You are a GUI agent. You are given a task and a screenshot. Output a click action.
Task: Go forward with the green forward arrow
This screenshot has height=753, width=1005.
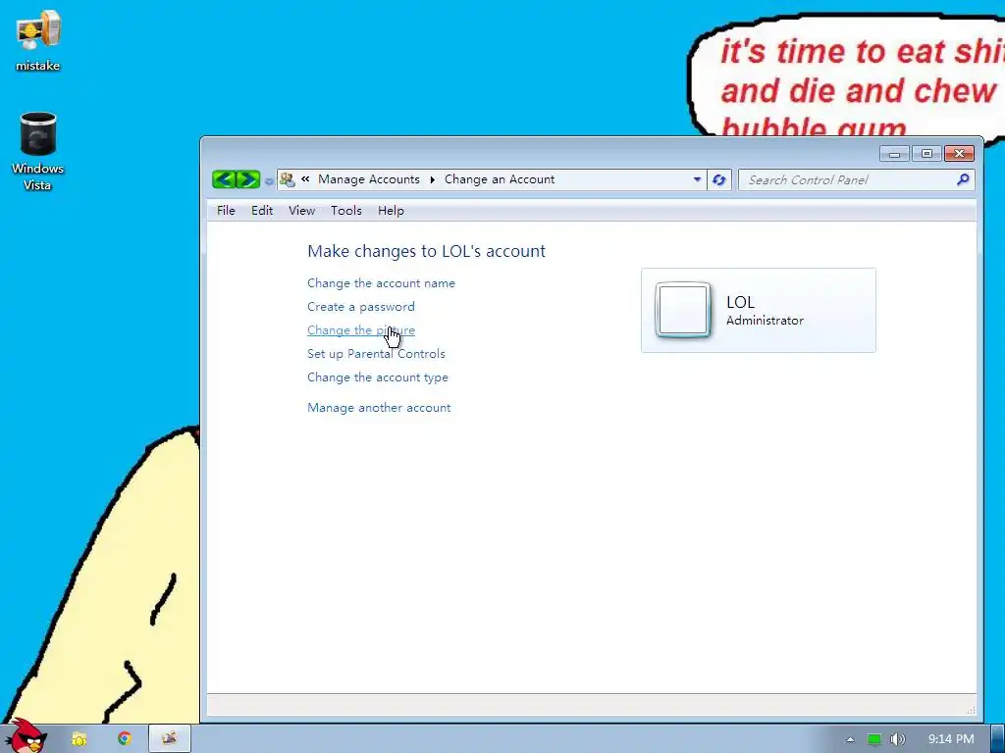click(248, 179)
